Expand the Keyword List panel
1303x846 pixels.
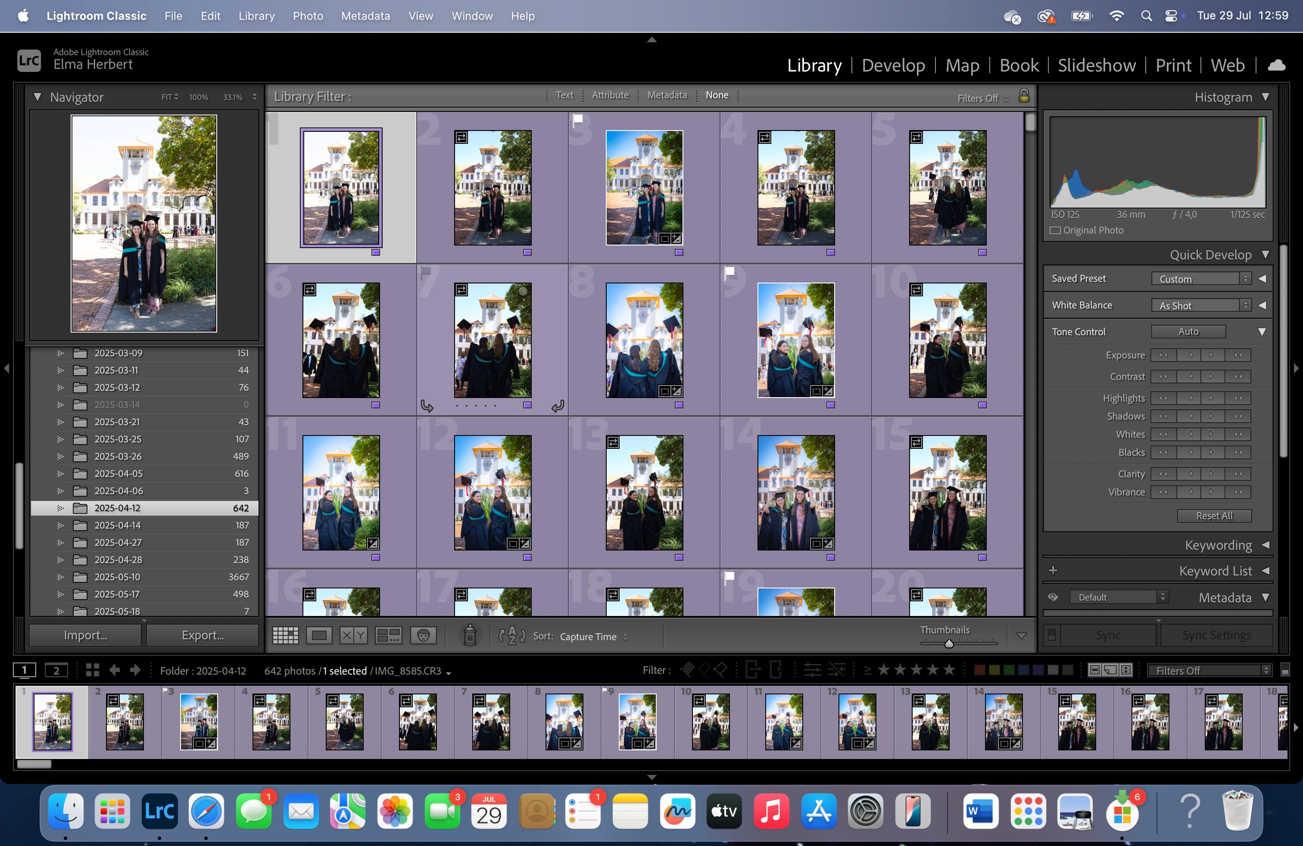(x=1266, y=571)
